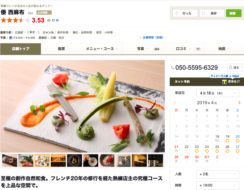Go to next month with calendar arrow
This screenshot has width=244, height=190.
239,102
